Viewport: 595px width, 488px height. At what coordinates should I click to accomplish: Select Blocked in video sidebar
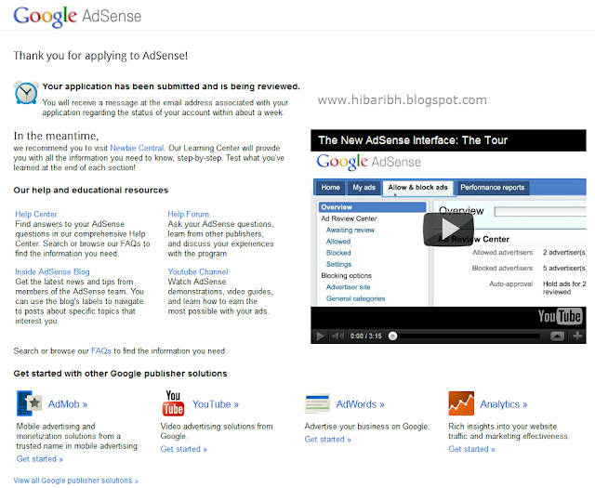click(x=338, y=253)
